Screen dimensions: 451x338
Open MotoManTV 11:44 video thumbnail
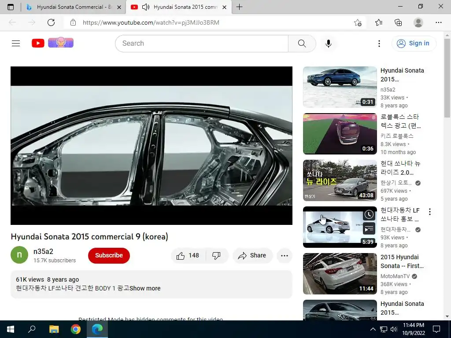[x=340, y=274]
